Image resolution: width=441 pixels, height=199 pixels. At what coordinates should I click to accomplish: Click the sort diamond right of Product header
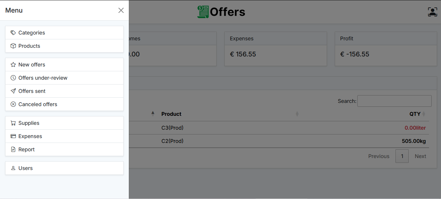tap(297, 114)
